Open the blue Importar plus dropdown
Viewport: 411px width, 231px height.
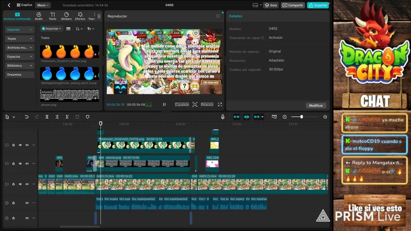tap(51, 29)
